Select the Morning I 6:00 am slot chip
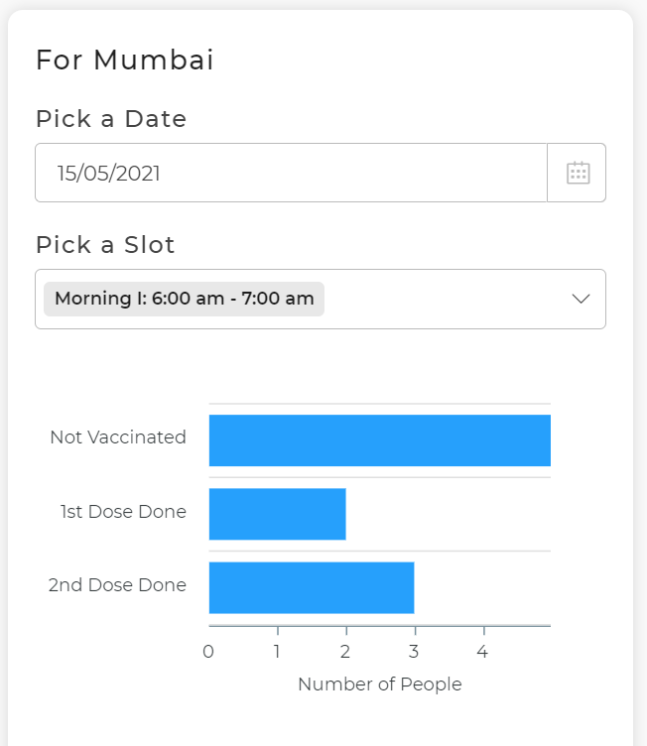 coord(185,299)
